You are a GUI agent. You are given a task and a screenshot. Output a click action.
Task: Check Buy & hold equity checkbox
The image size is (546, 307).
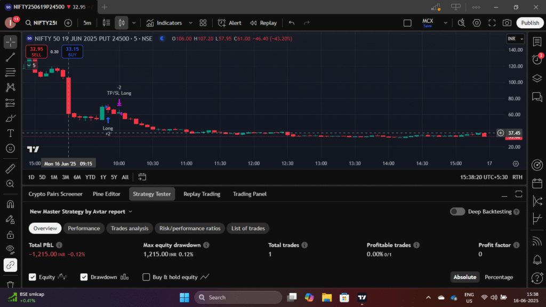tap(146, 277)
